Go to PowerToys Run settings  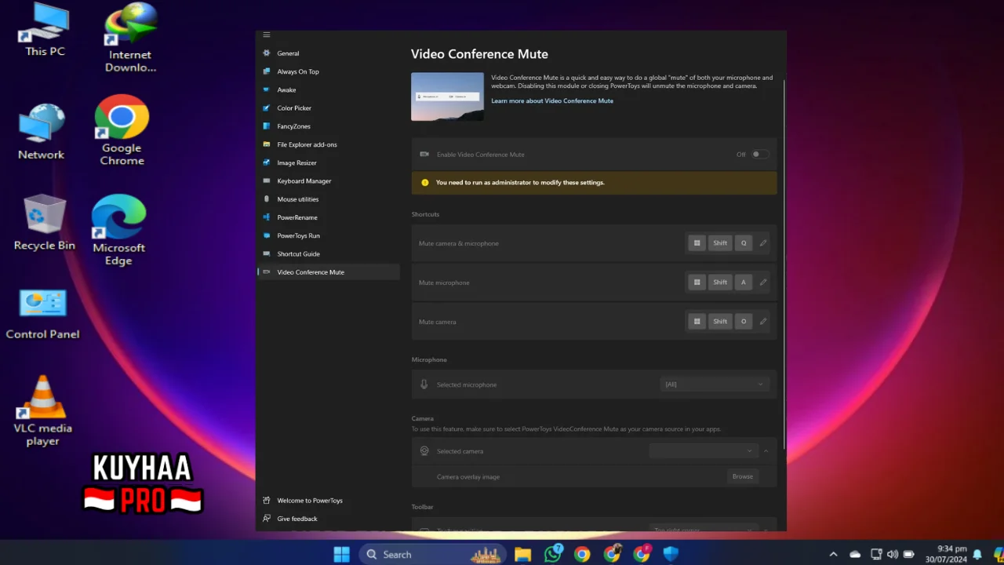[x=329, y=235]
